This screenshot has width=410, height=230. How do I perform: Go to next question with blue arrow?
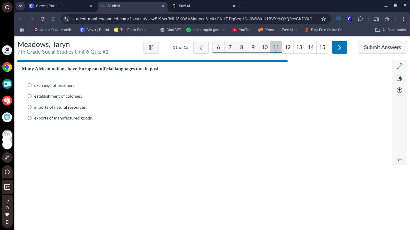[339, 47]
